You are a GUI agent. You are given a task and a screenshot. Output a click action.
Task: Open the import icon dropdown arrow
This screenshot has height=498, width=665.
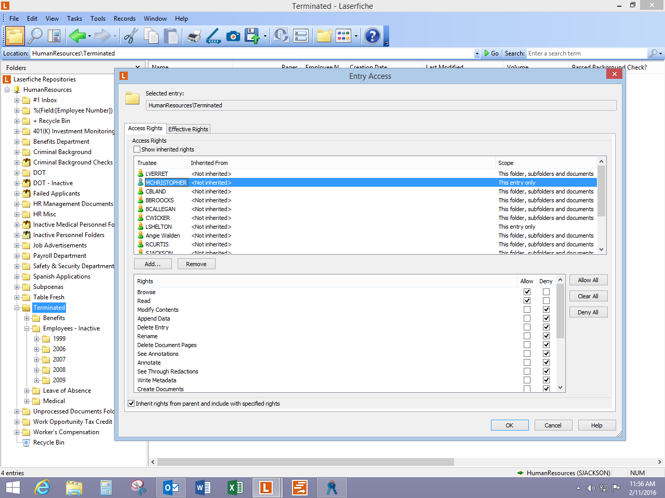coord(265,36)
